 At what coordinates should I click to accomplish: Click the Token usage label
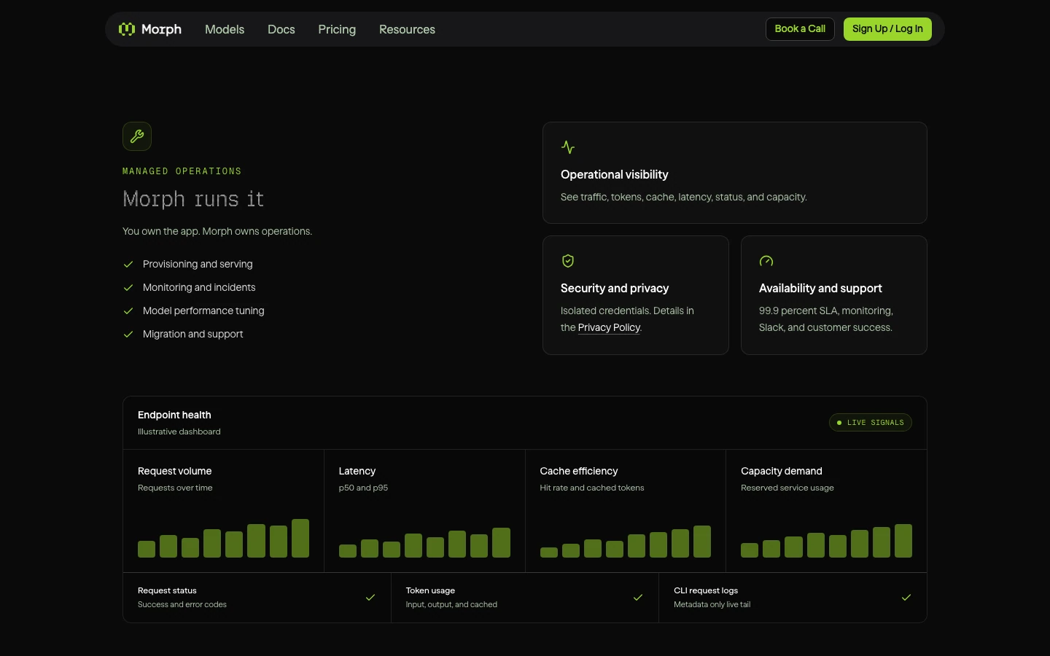point(430,590)
